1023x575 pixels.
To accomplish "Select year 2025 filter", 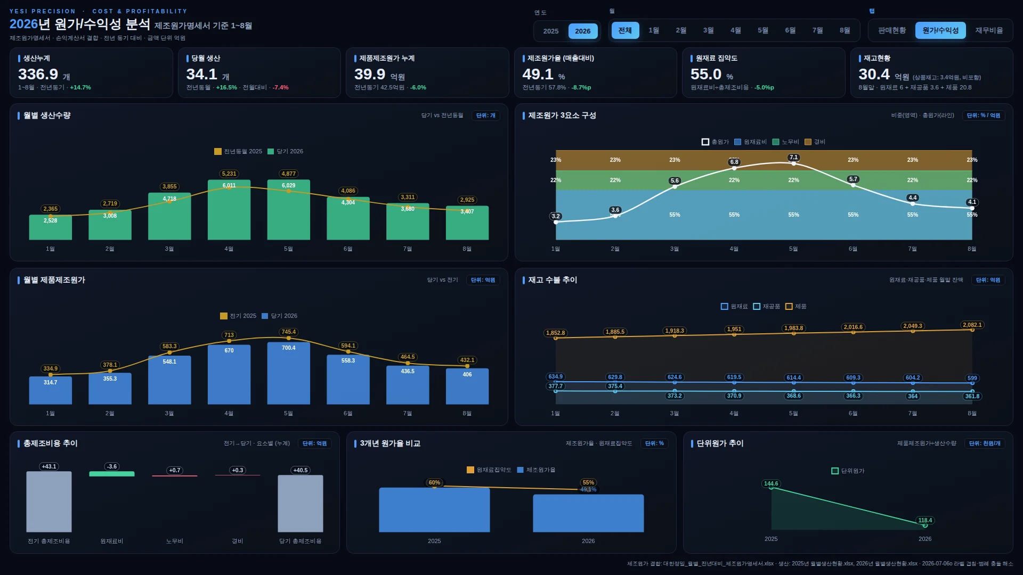I will [x=550, y=31].
